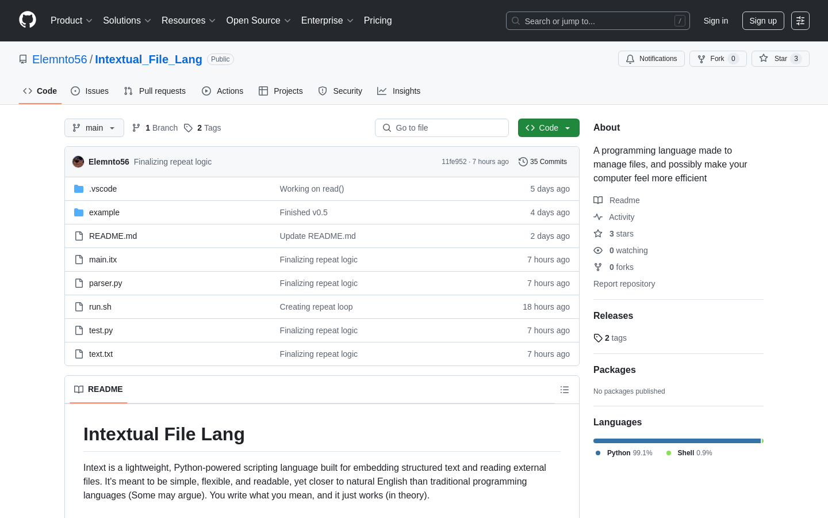Click the Shell 0.9% language link
Image resolution: width=828 pixels, height=518 pixels.
pyautogui.click(x=689, y=453)
